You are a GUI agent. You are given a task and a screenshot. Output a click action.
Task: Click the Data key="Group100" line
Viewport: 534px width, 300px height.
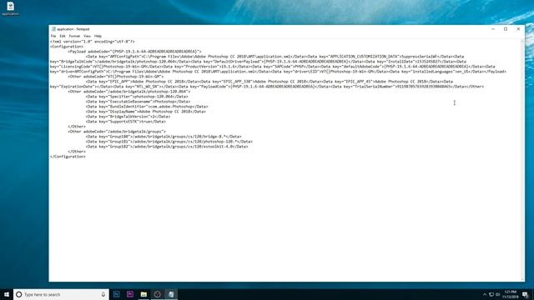click(164, 137)
